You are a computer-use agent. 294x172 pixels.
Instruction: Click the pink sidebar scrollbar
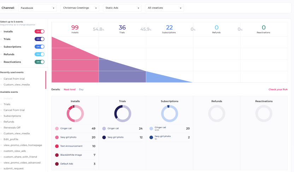pyautogui.click(x=46, y=80)
